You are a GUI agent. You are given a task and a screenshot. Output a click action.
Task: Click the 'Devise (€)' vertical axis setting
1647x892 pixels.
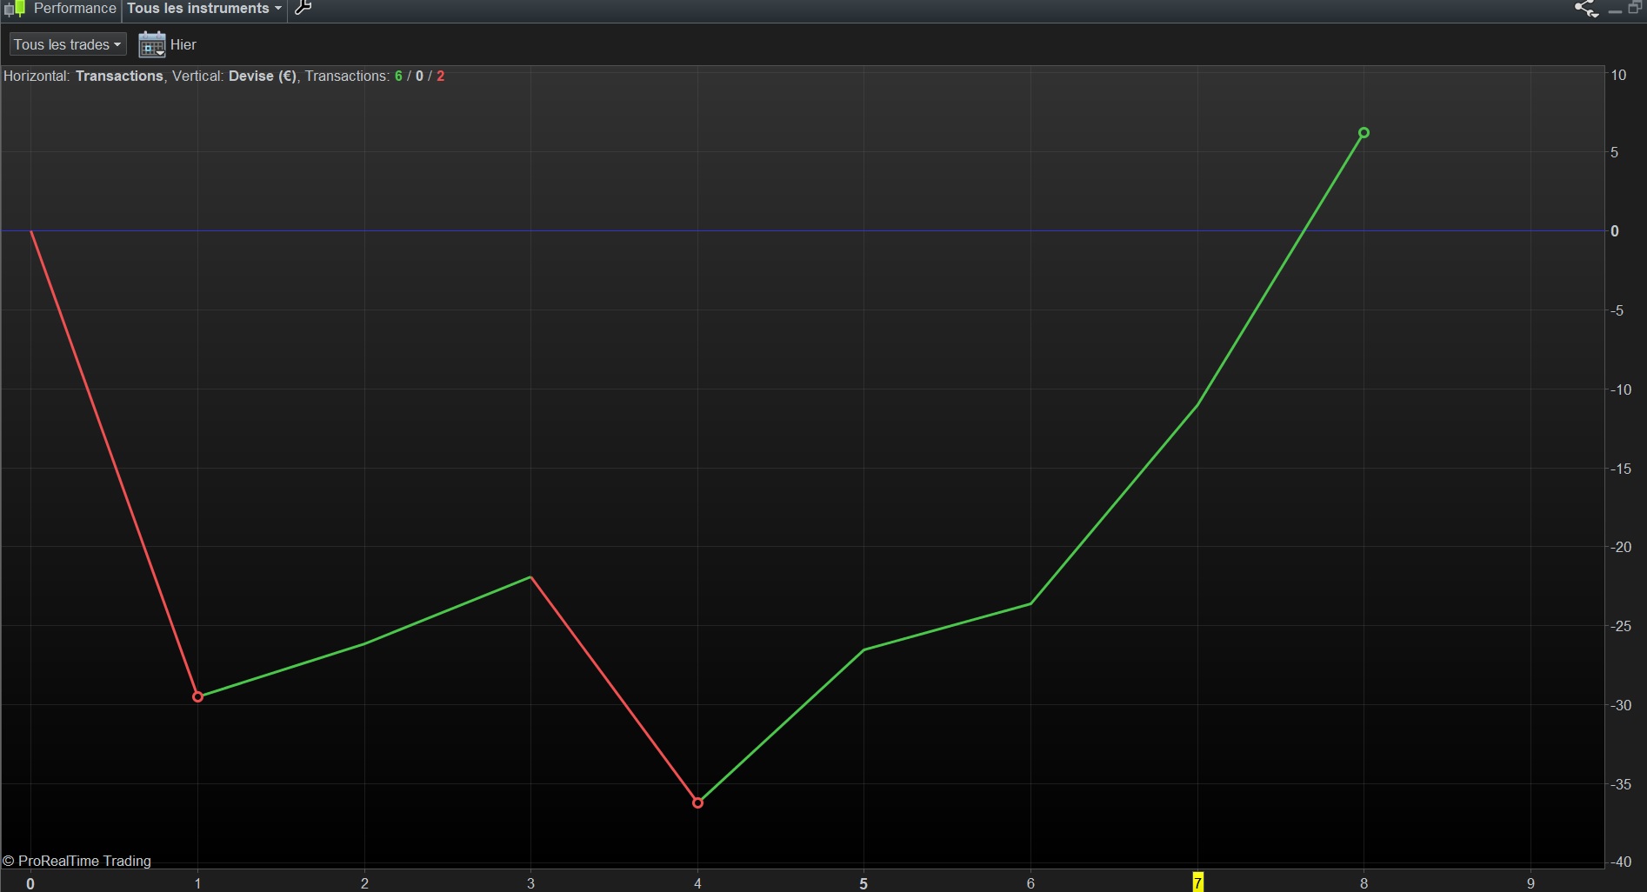click(x=263, y=77)
